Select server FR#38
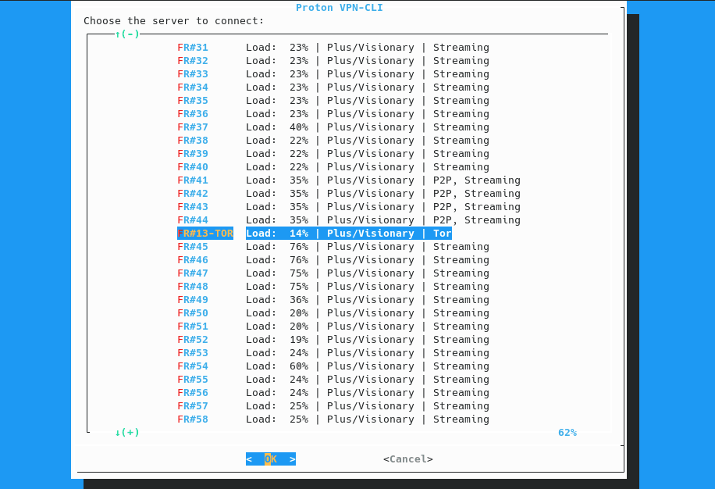 (333, 140)
